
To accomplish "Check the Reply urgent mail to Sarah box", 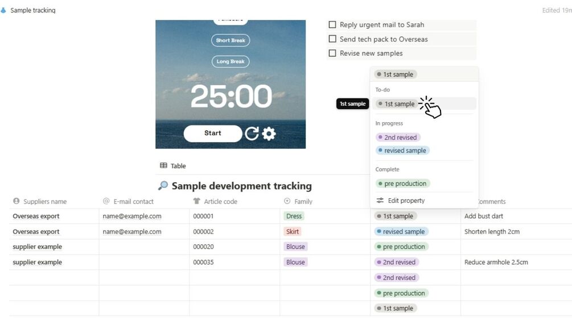I will (332, 25).
